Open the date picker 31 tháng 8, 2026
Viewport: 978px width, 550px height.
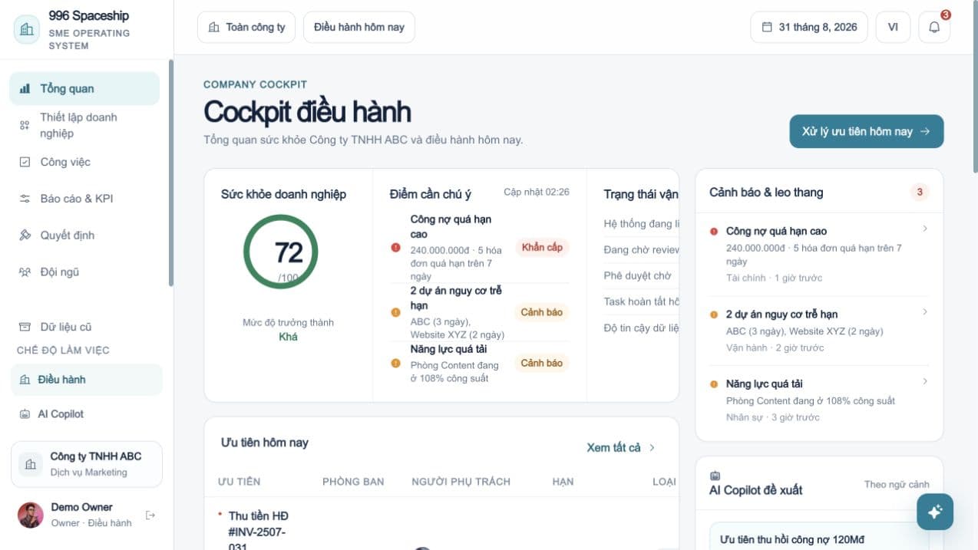tap(809, 27)
